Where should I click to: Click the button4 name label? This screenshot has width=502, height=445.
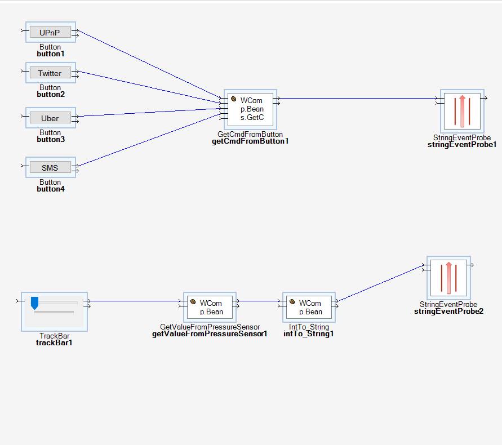click(x=51, y=189)
